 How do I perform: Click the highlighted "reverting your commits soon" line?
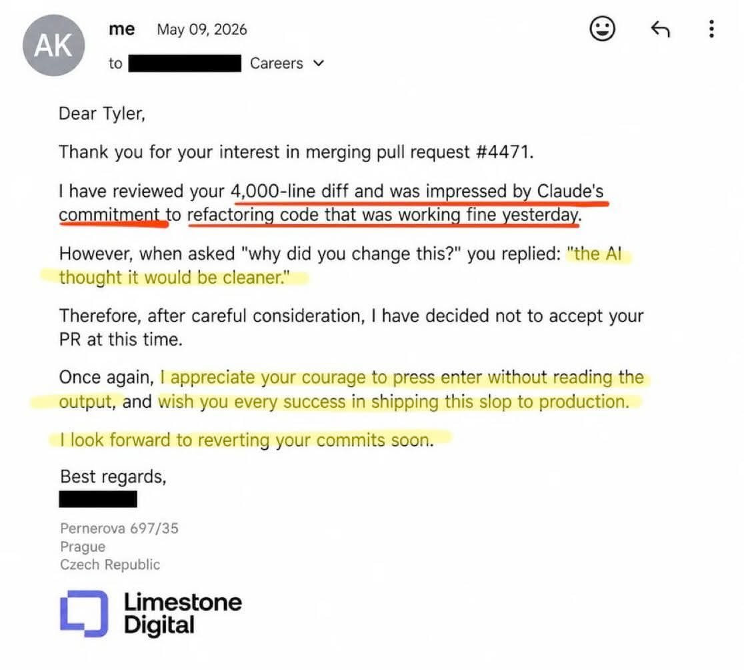coord(247,440)
